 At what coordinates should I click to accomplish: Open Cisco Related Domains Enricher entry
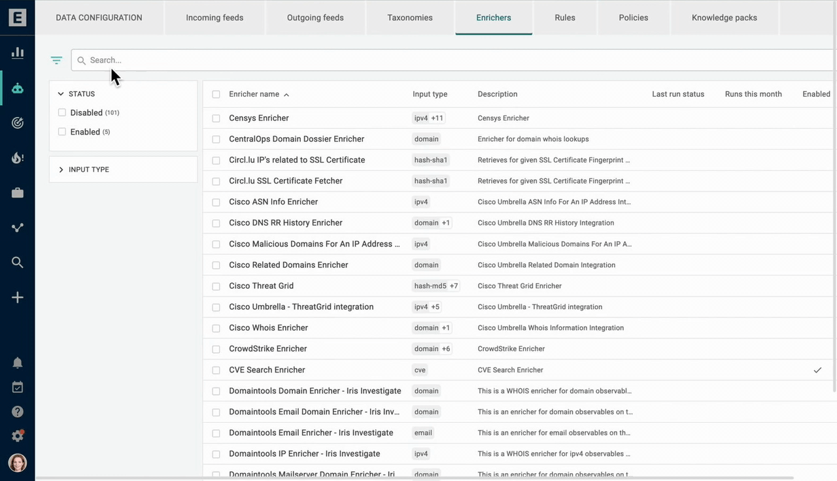288,265
